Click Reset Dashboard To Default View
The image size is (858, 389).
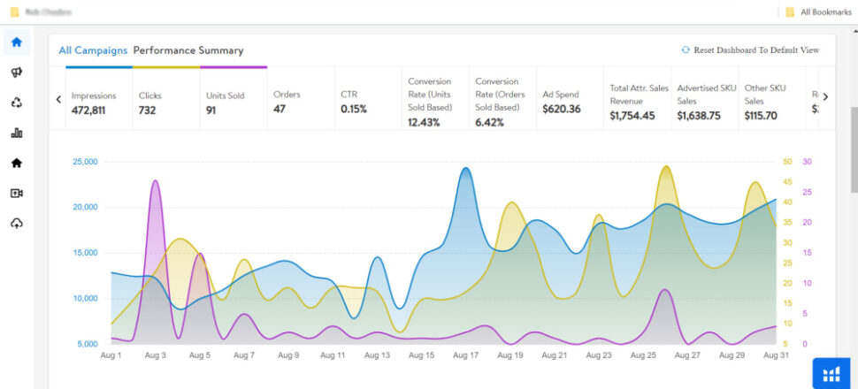pyautogui.click(x=750, y=50)
